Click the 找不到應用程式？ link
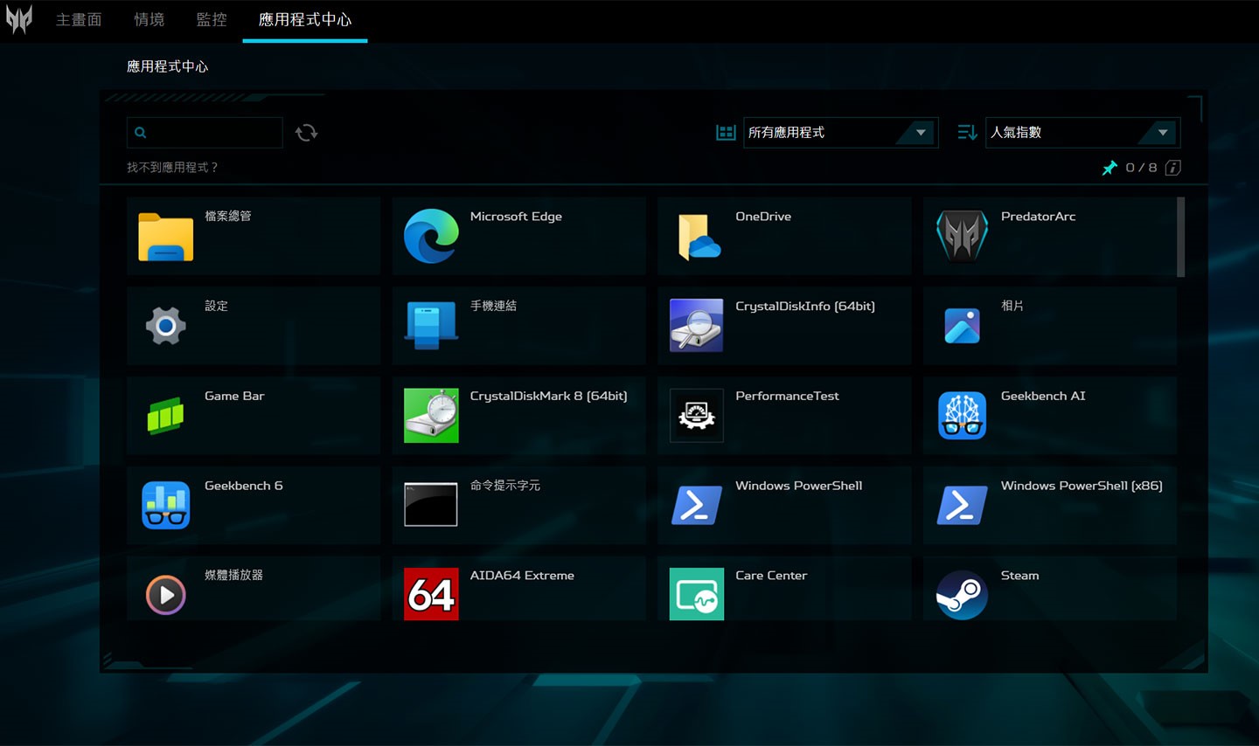 pos(172,168)
